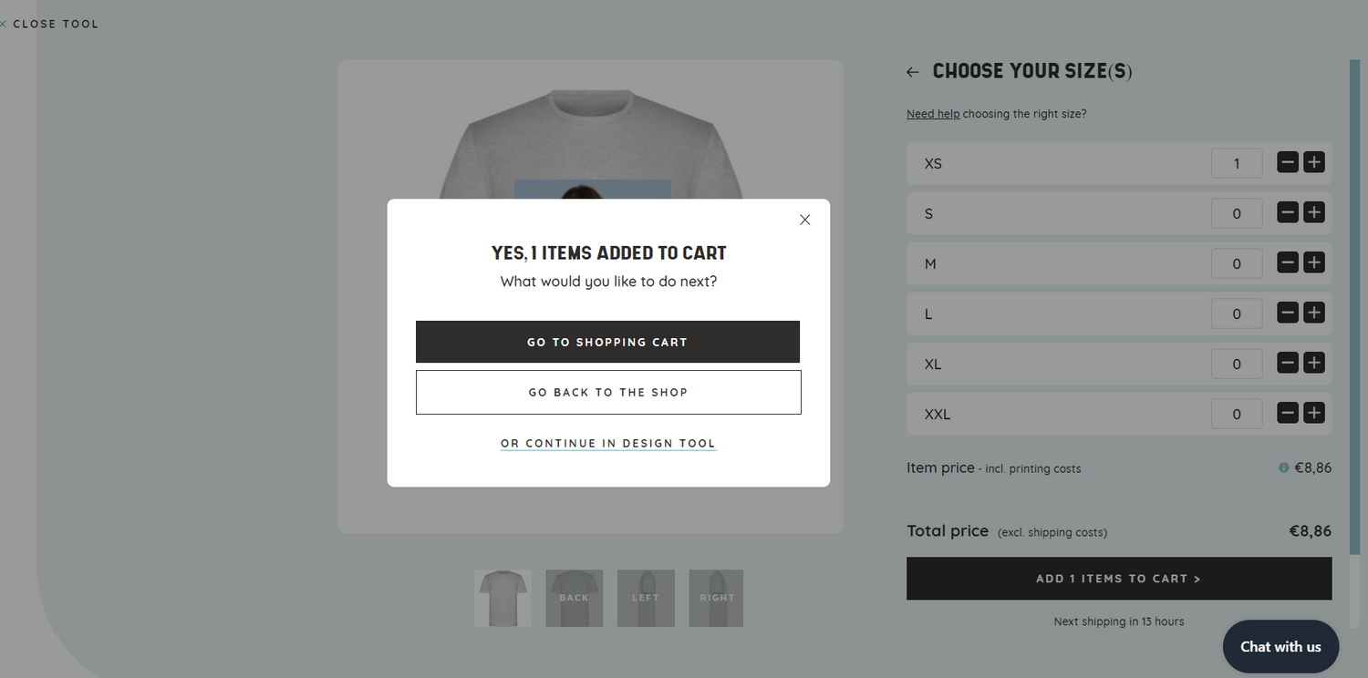Click the back arrow beside Choose Your Size(s)

913,72
